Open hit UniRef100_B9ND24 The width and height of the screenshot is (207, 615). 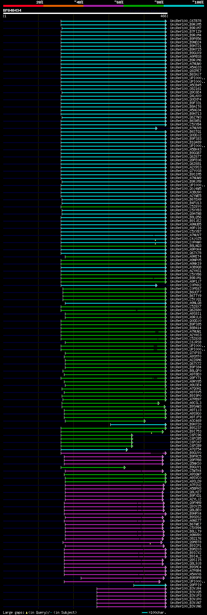coord(186,42)
